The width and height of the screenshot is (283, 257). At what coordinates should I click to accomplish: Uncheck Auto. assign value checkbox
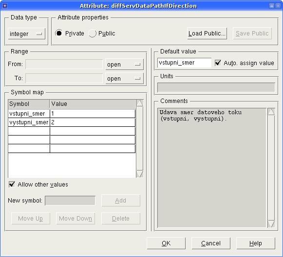click(218, 63)
